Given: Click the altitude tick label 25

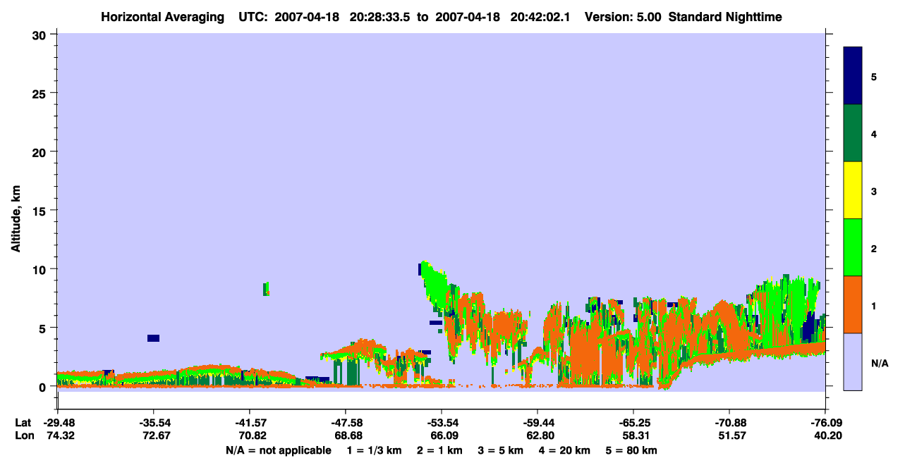Looking at the screenshot, I should coord(41,93).
